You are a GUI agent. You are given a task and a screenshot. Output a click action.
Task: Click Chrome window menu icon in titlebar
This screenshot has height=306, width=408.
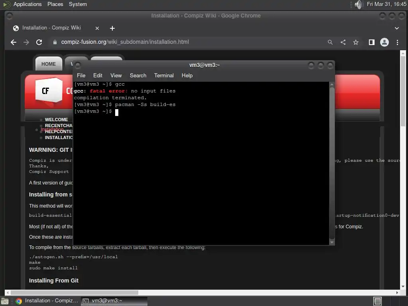pos(10,16)
